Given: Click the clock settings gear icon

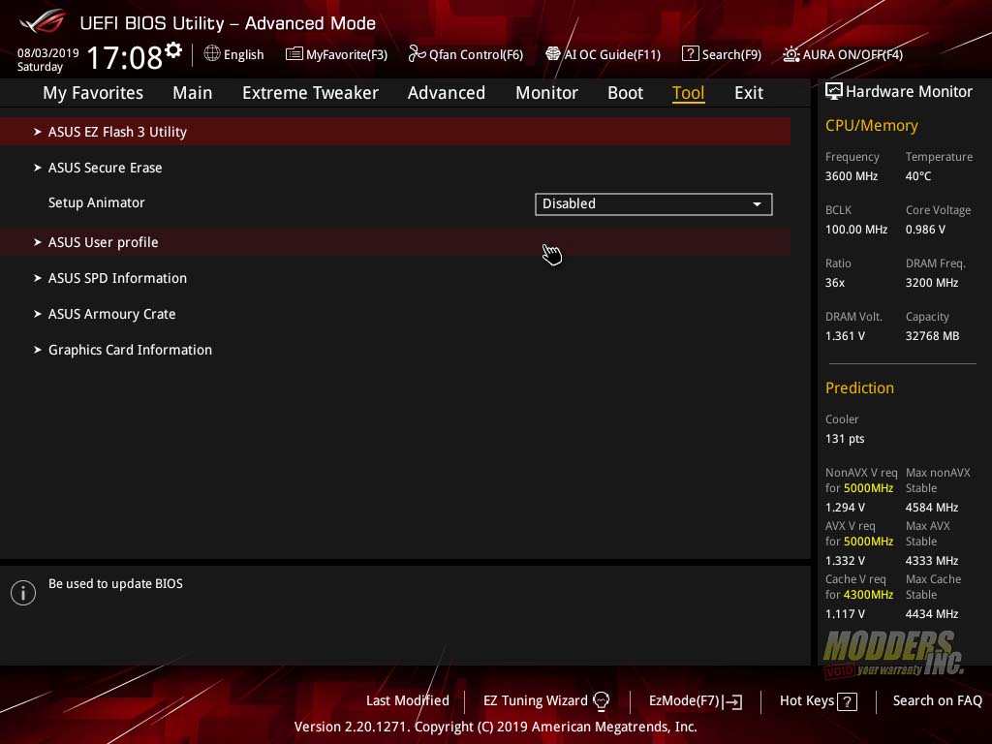Looking at the screenshot, I should tap(173, 50).
